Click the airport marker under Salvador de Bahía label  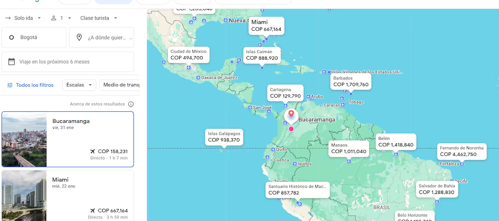click(x=437, y=201)
